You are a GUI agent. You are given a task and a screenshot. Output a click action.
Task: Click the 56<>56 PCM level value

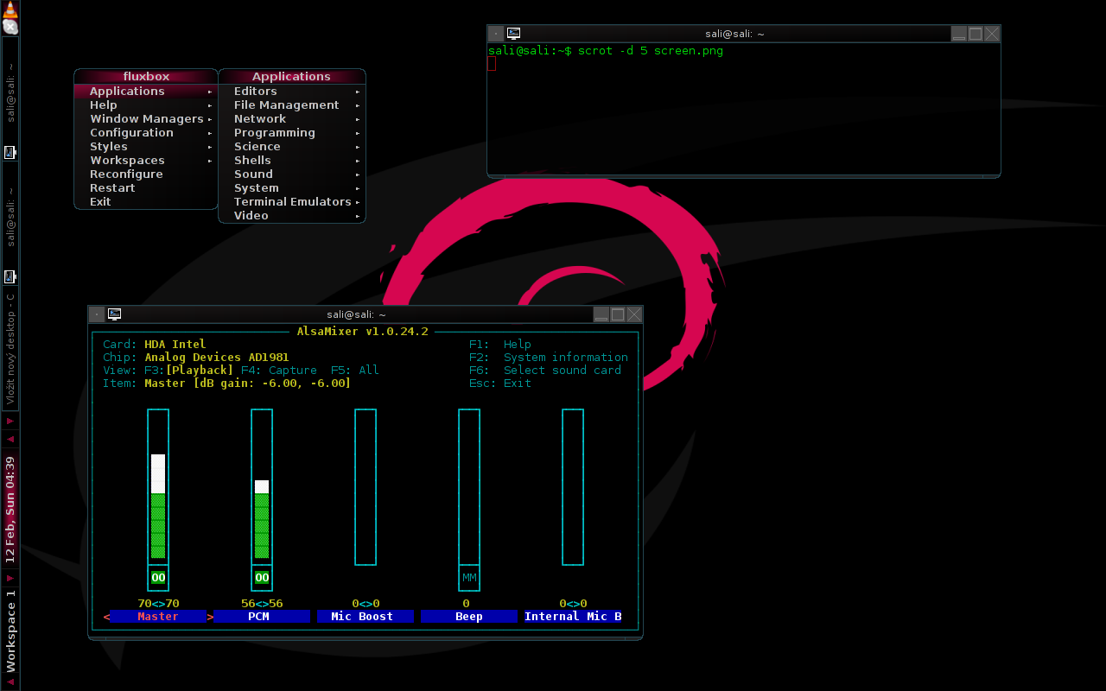(x=262, y=603)
